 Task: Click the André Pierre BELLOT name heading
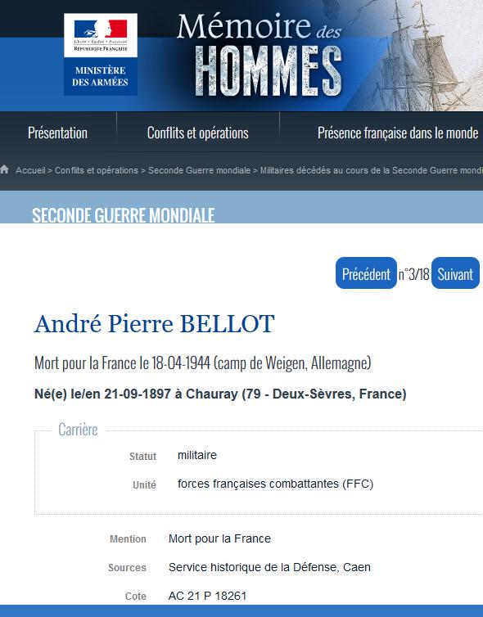[154, 324]
